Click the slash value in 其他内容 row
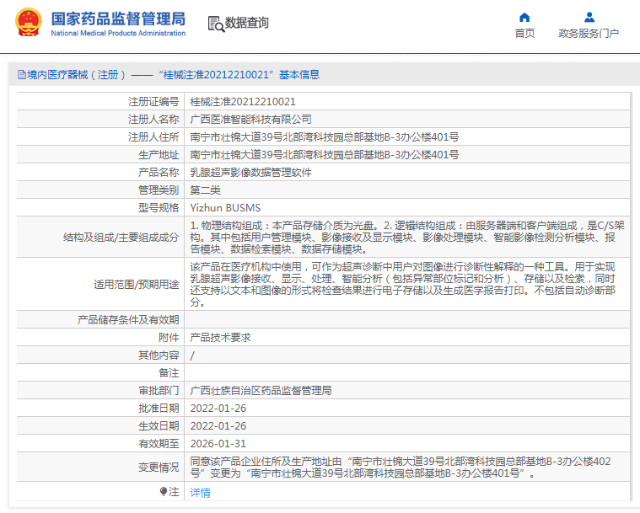This screenshot has height=513, width=640. (x=192, y=355)
